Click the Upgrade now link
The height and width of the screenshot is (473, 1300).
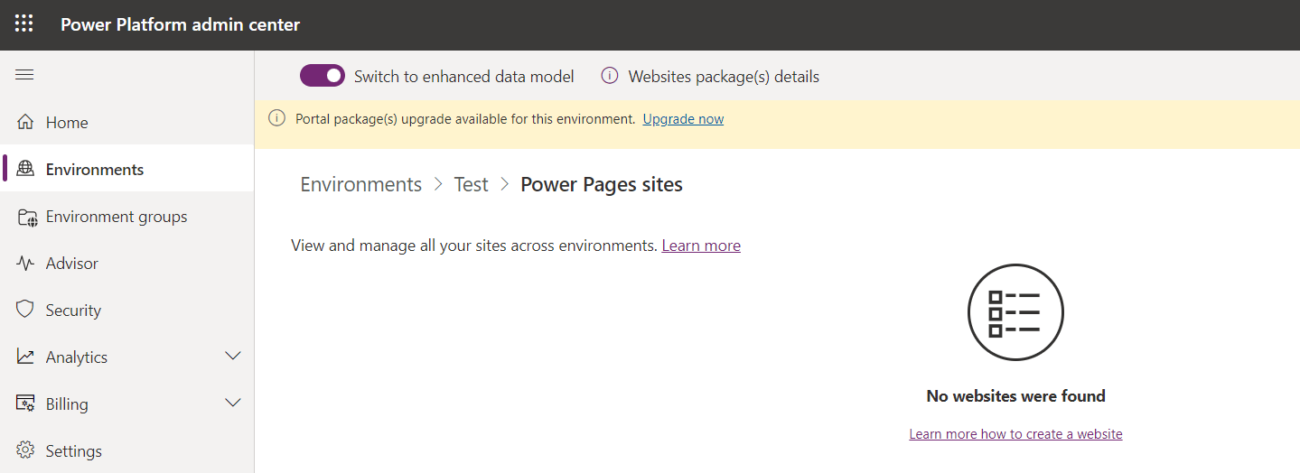click(683, 119)
